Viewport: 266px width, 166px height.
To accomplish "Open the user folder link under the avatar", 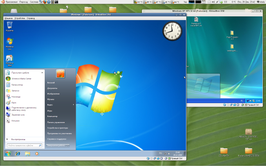I will [x=51, y=83].
